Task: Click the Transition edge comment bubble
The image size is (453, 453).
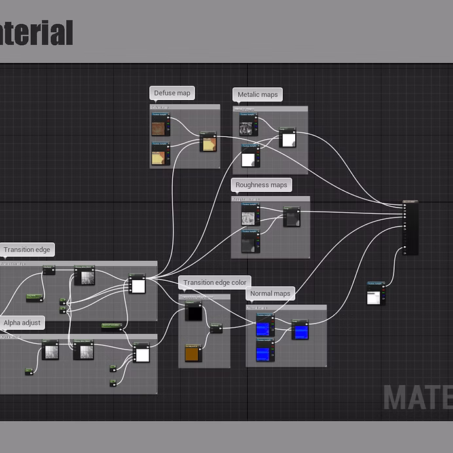Action: coord(27,249)
